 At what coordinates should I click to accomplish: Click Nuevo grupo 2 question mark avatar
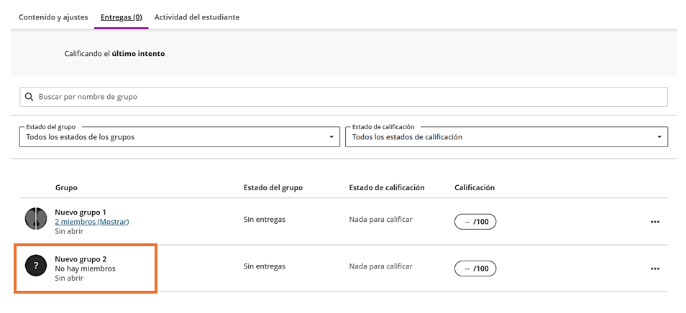click(x=36, y=266)
